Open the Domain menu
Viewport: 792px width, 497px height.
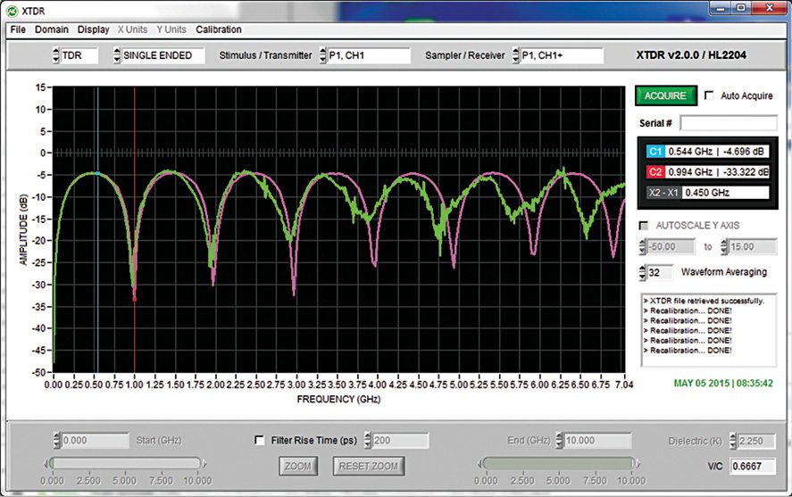pos(52,29)
